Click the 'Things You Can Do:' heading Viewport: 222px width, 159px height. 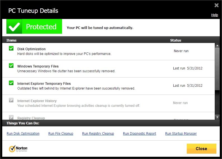point(23,123)
